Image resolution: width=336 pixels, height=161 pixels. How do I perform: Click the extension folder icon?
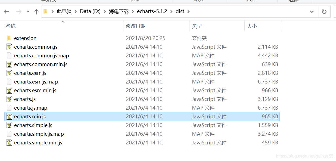pyautogui.click(x=9, y=38)
